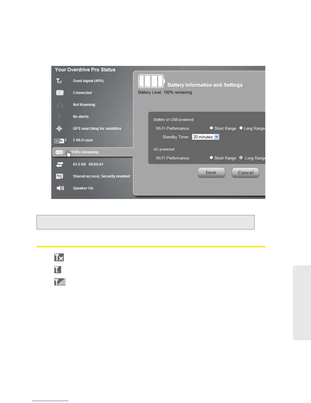Click the USB battery status icon
This screenshot has width=311, height=403.
(59, 152)
